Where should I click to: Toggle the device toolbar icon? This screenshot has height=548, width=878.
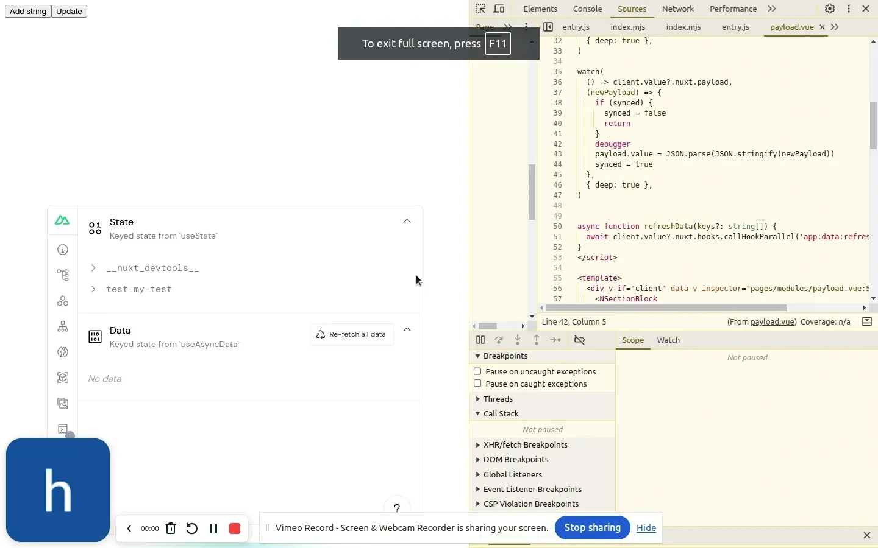499,9
